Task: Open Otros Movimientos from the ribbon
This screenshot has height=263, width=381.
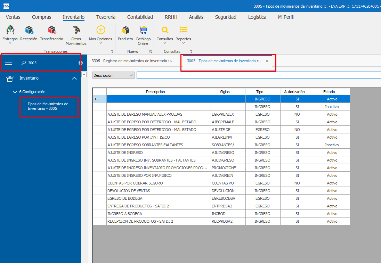Action: (x=76, y=30)
